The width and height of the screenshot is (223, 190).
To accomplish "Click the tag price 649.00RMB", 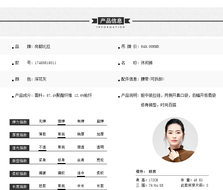I will [x=150, y=47].
